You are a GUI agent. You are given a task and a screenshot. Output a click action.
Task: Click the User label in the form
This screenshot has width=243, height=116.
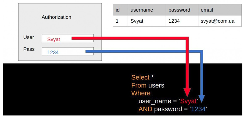29,37
